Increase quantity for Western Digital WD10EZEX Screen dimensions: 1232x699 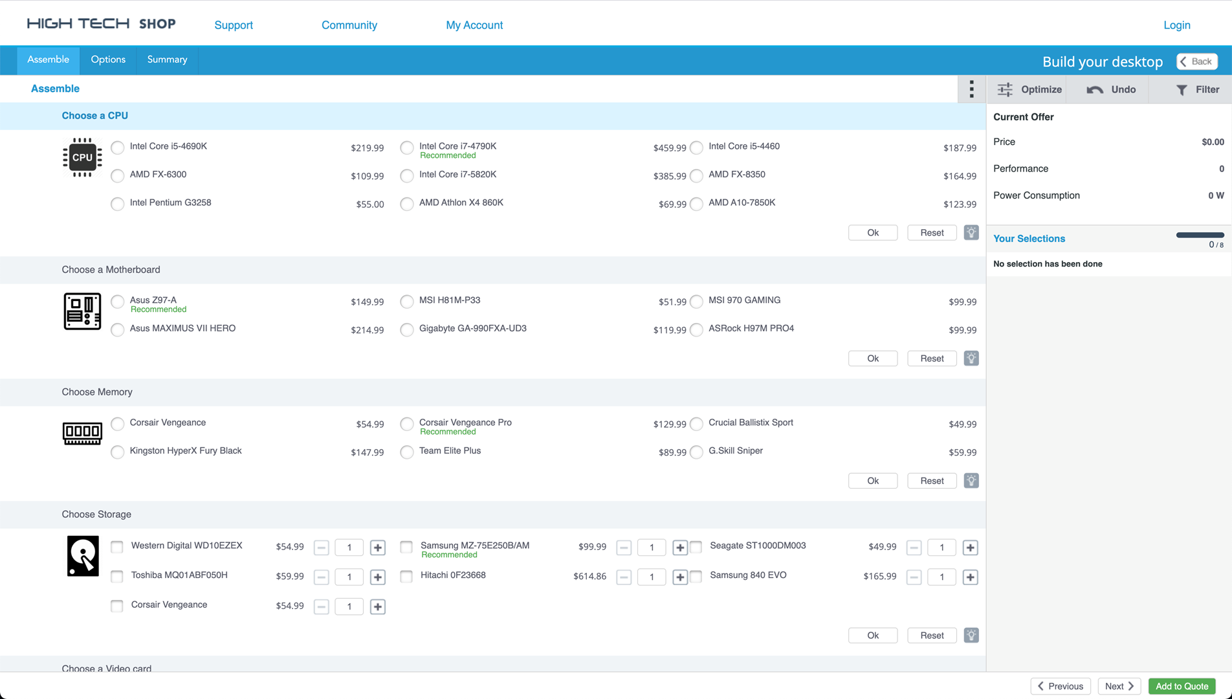coord(378,548)
